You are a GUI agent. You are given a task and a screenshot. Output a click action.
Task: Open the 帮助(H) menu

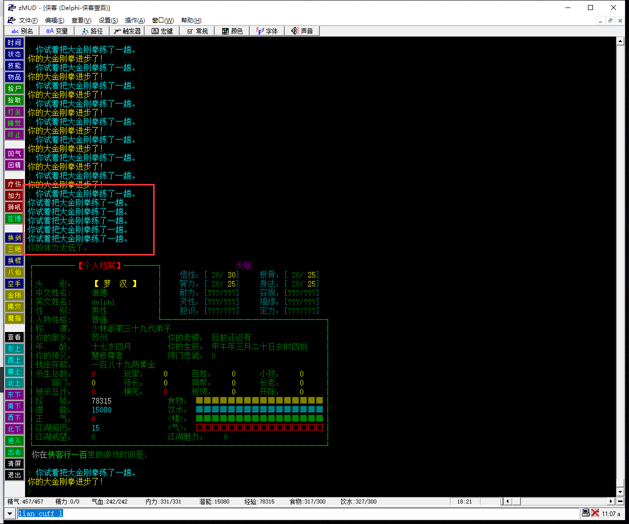(191, 20)
